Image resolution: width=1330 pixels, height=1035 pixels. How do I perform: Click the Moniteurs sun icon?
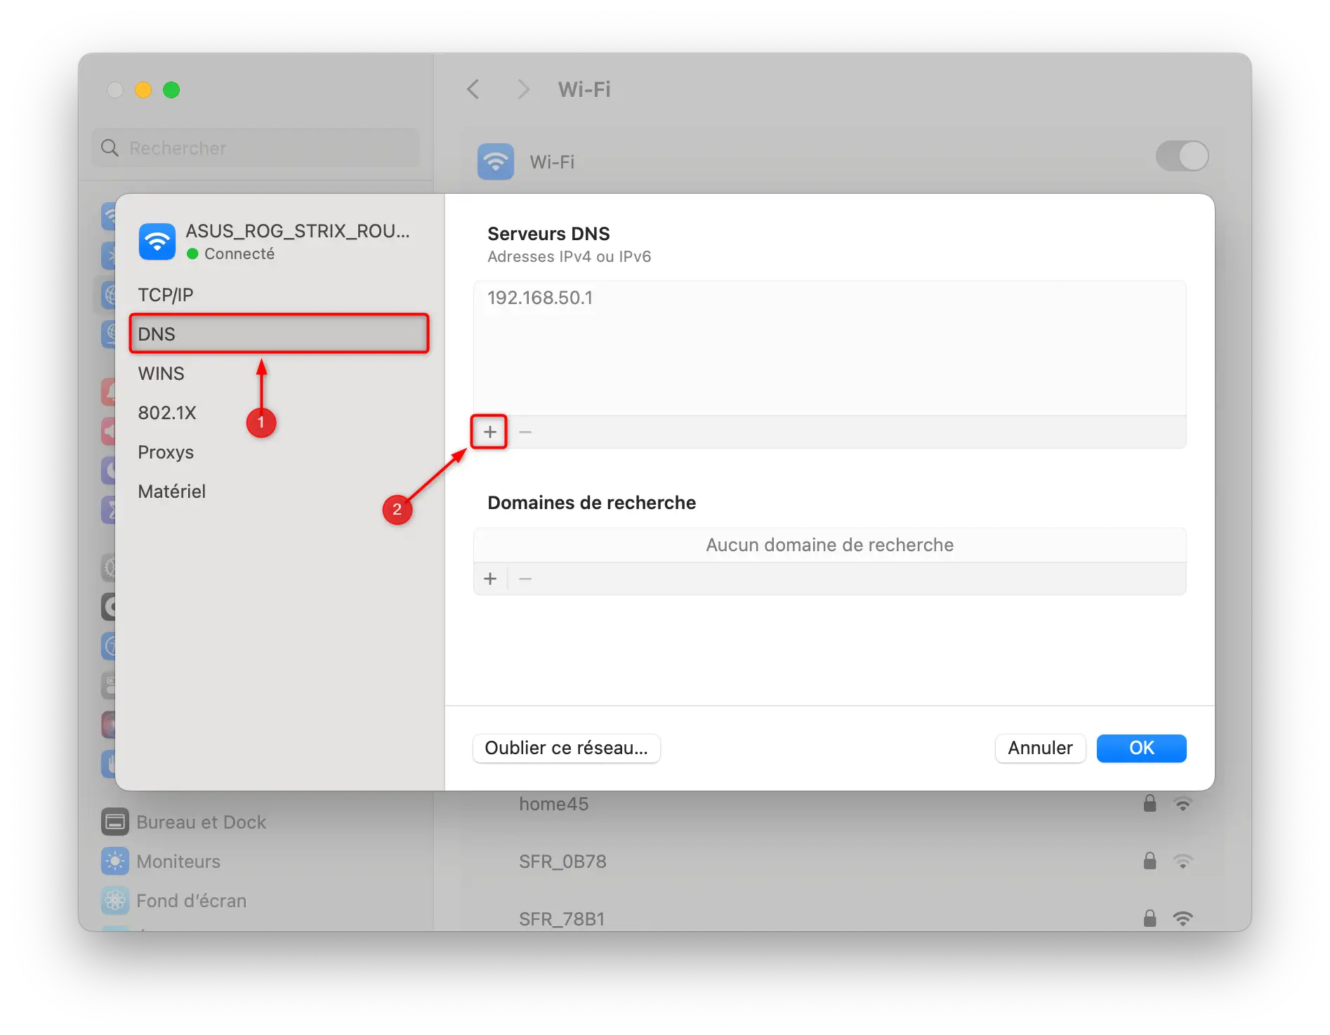114,861
